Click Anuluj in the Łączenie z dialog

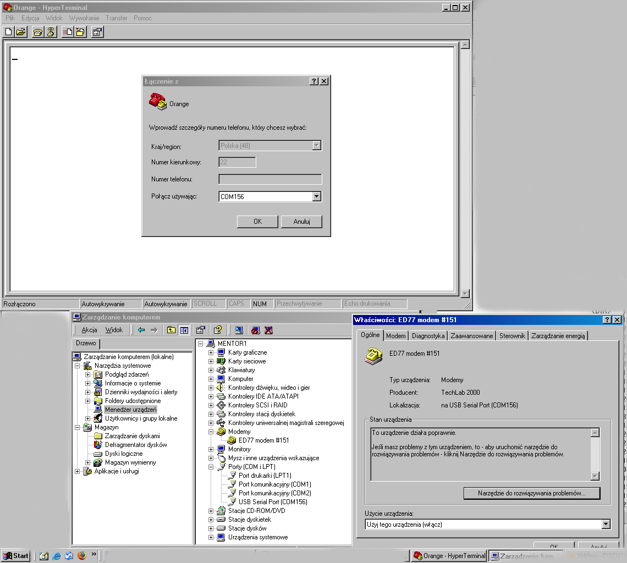pyautogui.click(x=301, y=222)
